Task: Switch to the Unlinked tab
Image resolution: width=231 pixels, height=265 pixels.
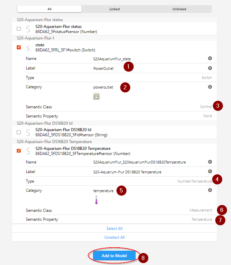Action: pyautogui.click(x=179, y=9)
